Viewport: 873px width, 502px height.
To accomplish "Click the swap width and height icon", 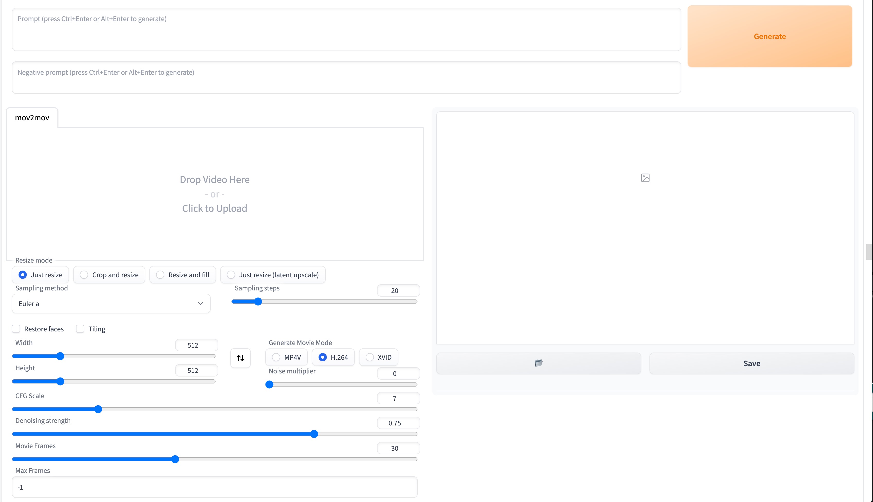I will point(241,358).
